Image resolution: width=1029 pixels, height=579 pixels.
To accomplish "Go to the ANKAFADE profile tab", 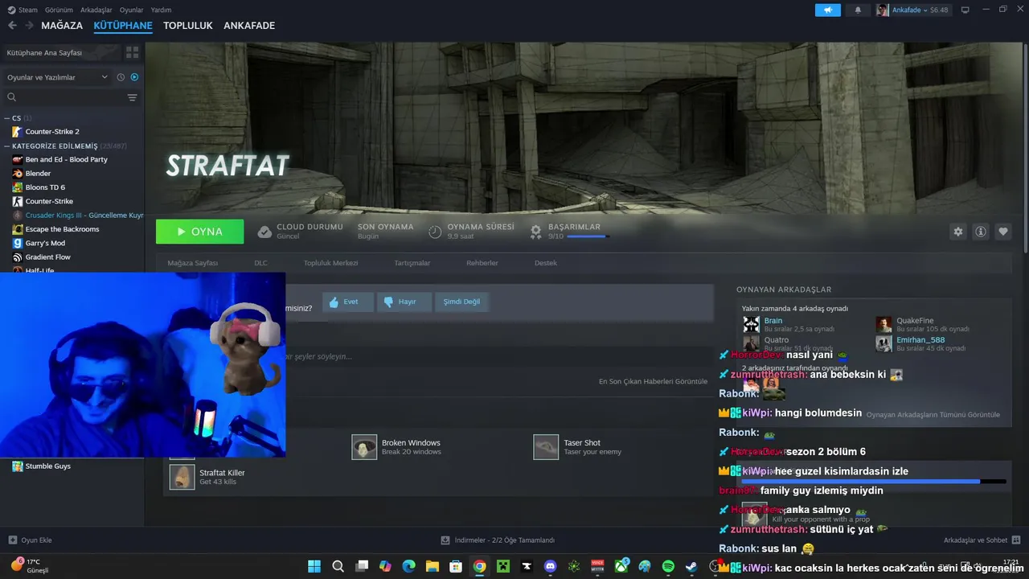I will [x=249, y=26].
